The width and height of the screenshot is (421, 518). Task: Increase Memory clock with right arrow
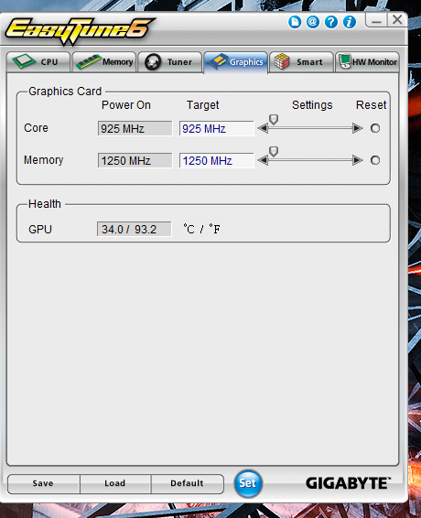click(357, 160)
